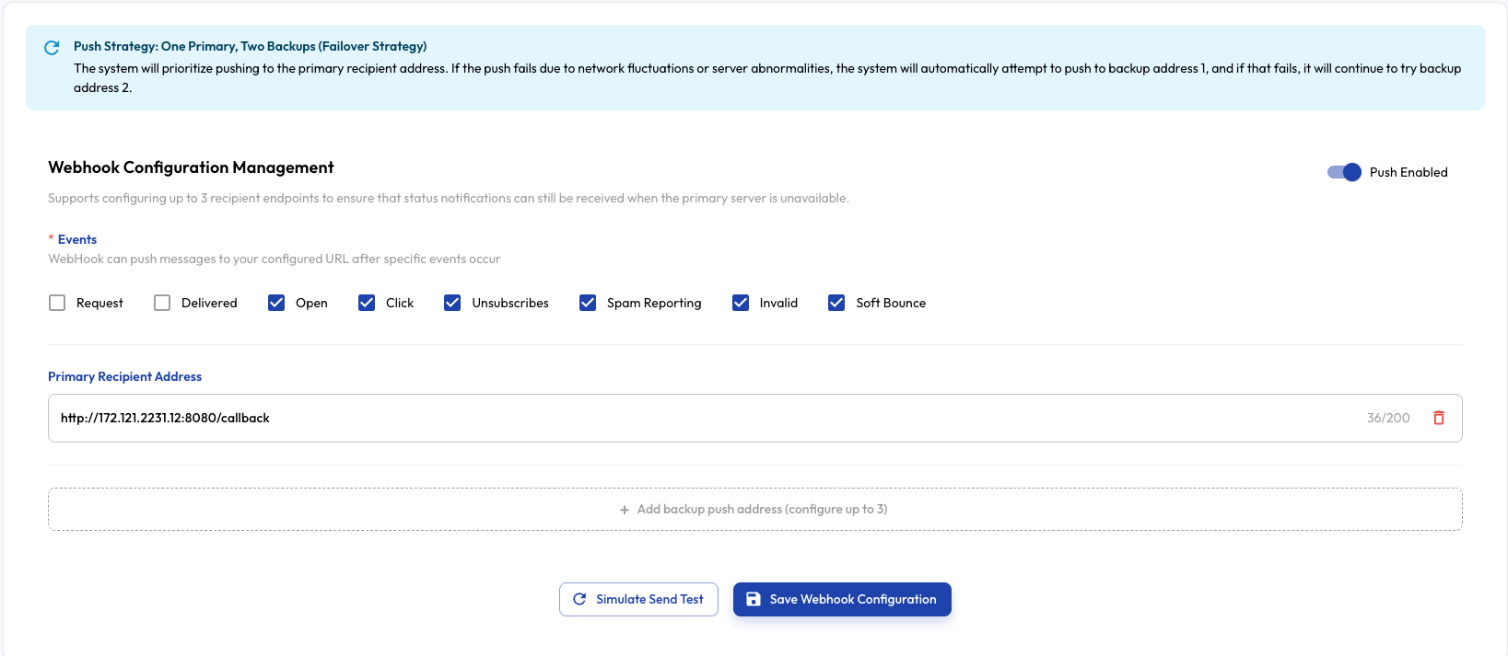
Task: Uncheck the Click event checkbox
Action: click(367, 303)
